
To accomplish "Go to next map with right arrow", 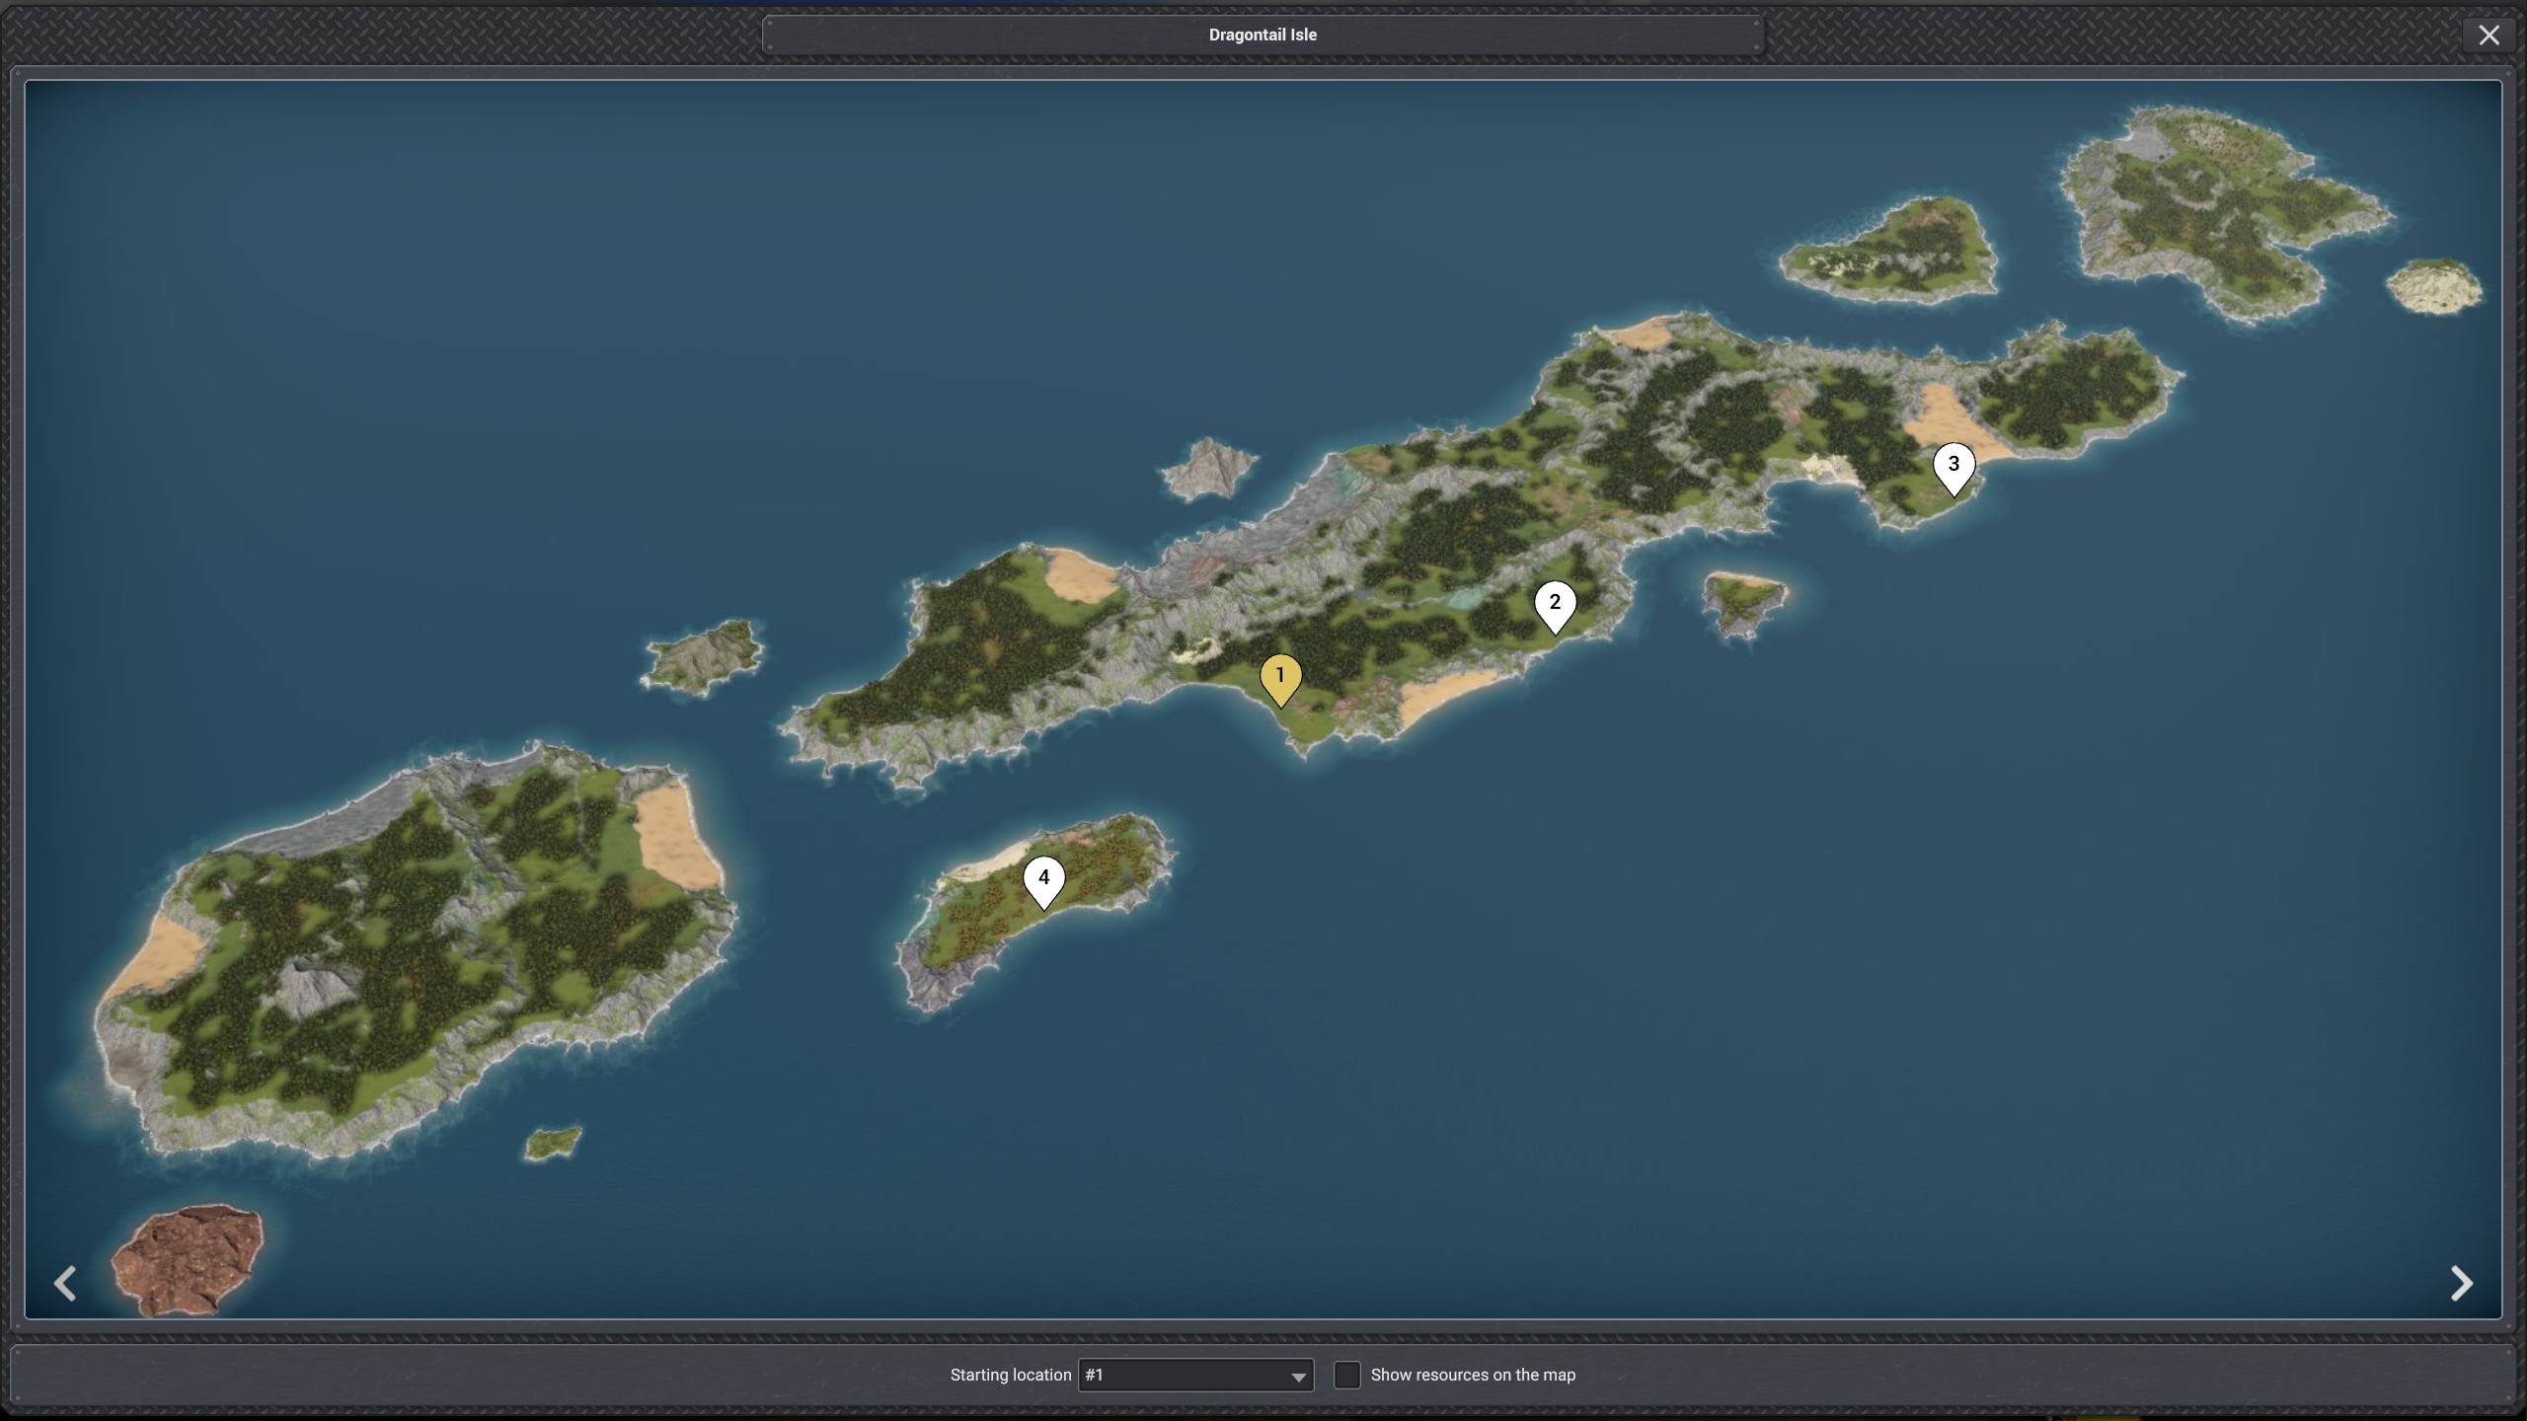I will [x=2461, y=1283].
